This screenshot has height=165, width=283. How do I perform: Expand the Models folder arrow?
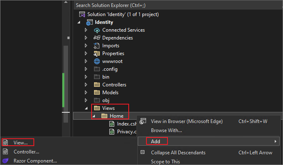[86, 93]
